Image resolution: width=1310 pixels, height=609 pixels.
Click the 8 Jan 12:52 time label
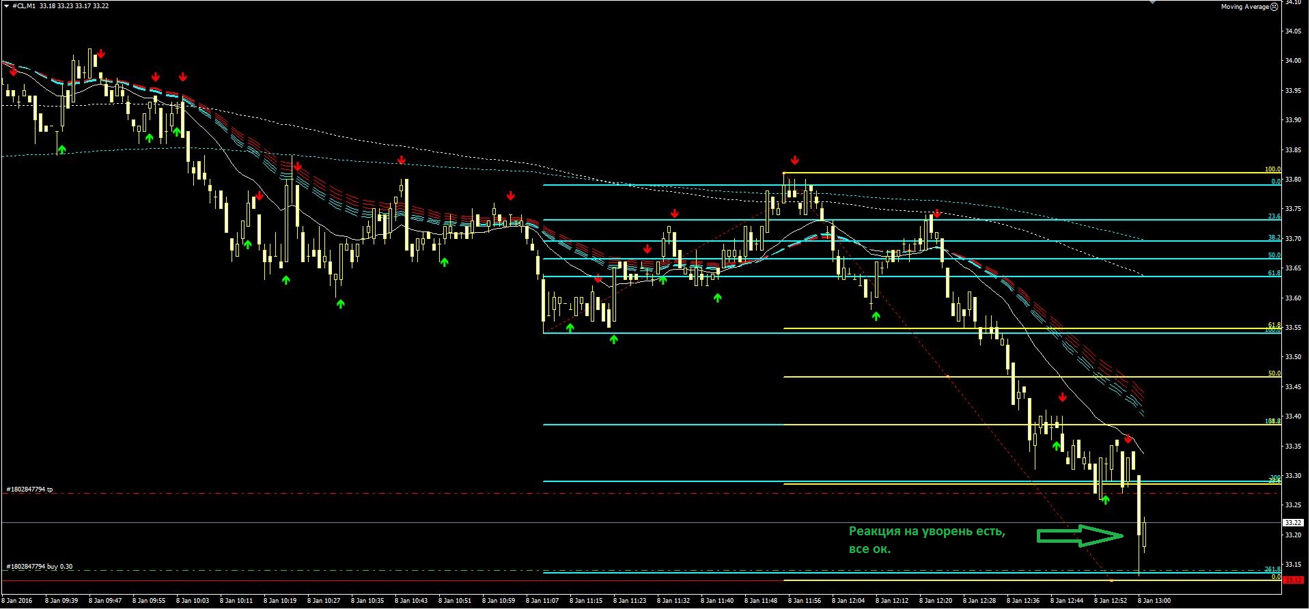[1111, 601]
